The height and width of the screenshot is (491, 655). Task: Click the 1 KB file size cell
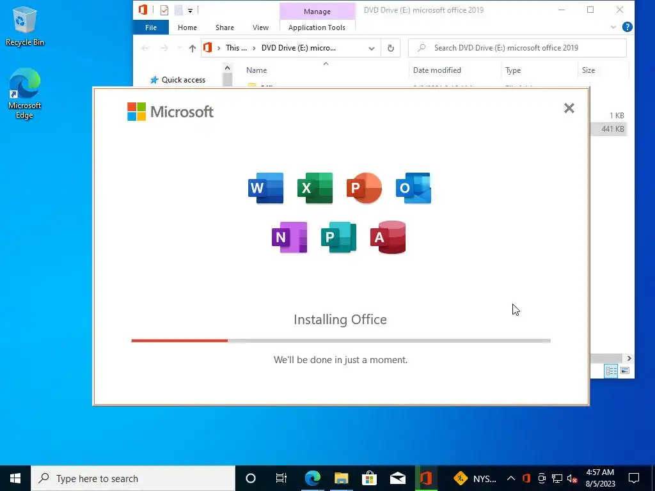coord(617,116)
